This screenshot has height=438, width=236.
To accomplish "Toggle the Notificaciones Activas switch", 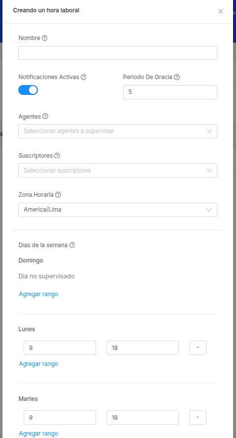I will coord(28,90).
